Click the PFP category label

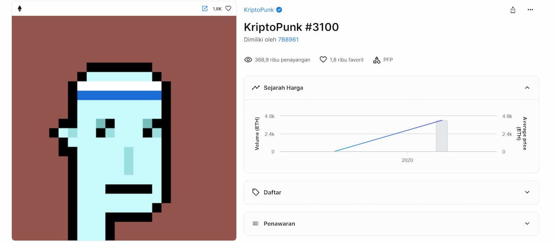388,60
